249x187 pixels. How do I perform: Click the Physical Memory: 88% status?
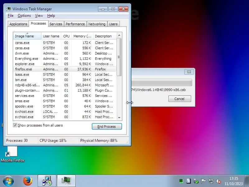tap(99, 141)
